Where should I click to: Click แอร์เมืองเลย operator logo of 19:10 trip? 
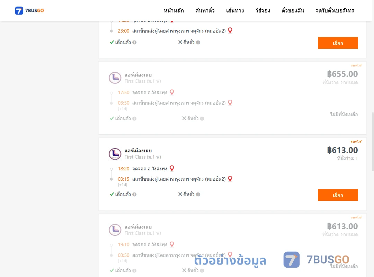(115, 230)
